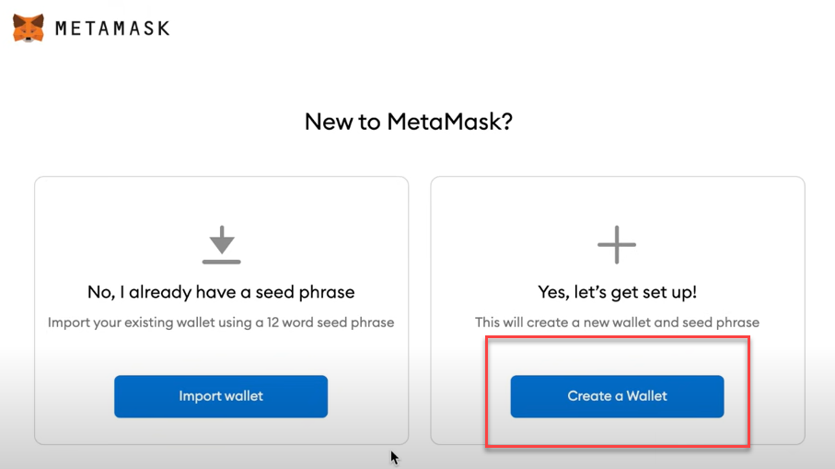Image resolution: width=835 pixels, height=469 pixels.
Task: Click the words '12 word seed phrase'
Action: pos(331,322)
